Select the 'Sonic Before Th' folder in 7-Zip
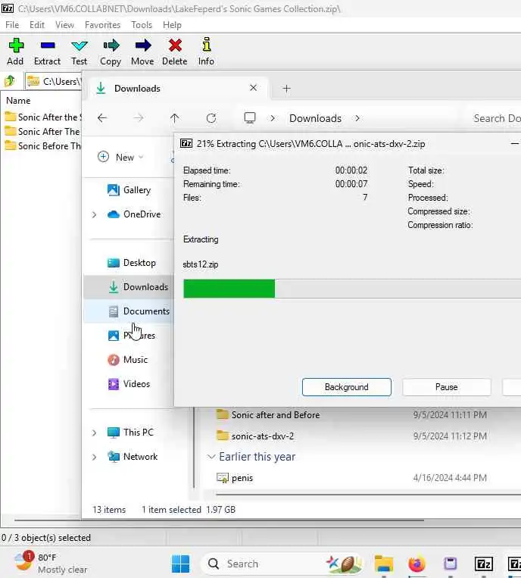This screenshot has height=578, width=521. pos(42,146)
